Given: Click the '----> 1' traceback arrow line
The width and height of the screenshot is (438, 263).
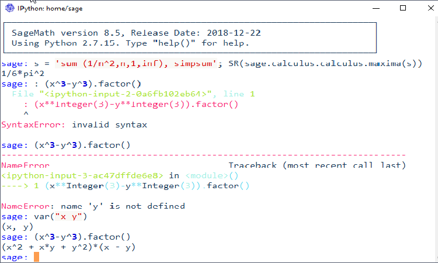Looking at the screenshot, I should tap(126, 186).
